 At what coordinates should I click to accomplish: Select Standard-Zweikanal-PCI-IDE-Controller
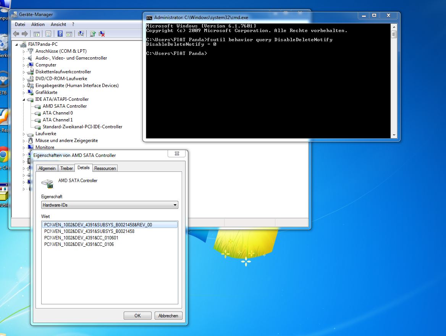click(82, 127)
